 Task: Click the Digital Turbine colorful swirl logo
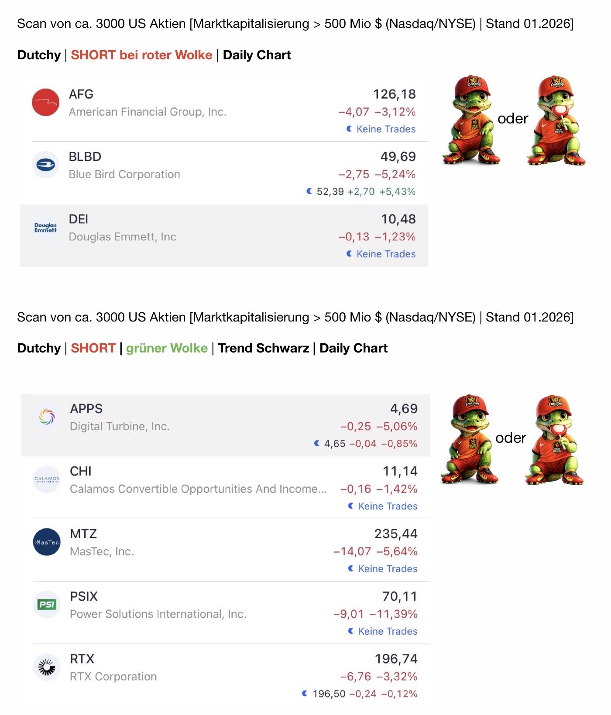point(47,417)
